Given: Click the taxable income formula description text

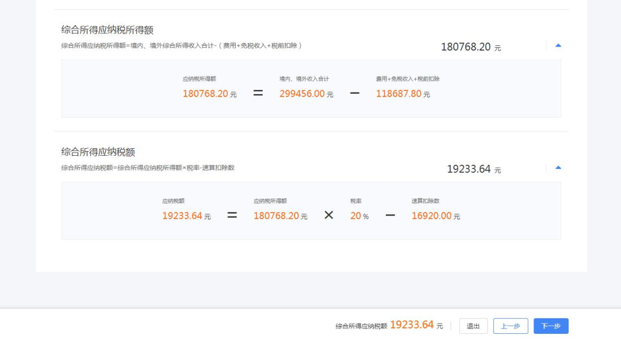Looking at the screenshot, I should pos(181,45).
